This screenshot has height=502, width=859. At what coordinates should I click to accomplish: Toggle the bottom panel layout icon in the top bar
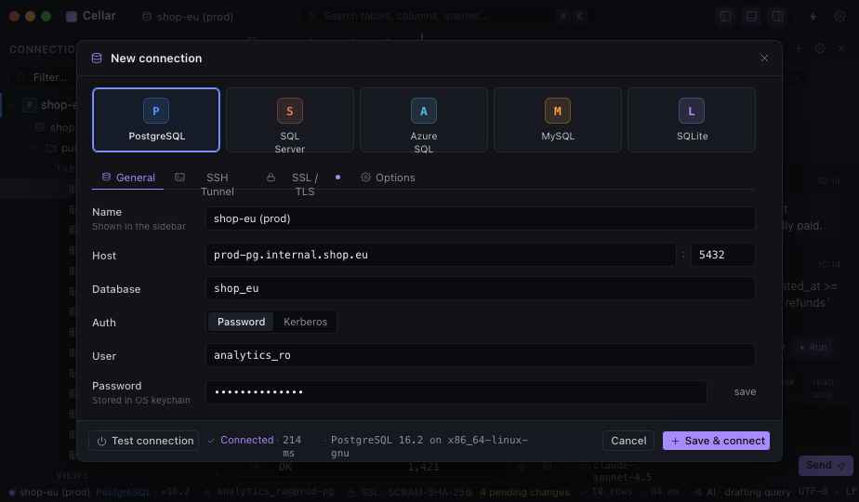click(751, 17)
